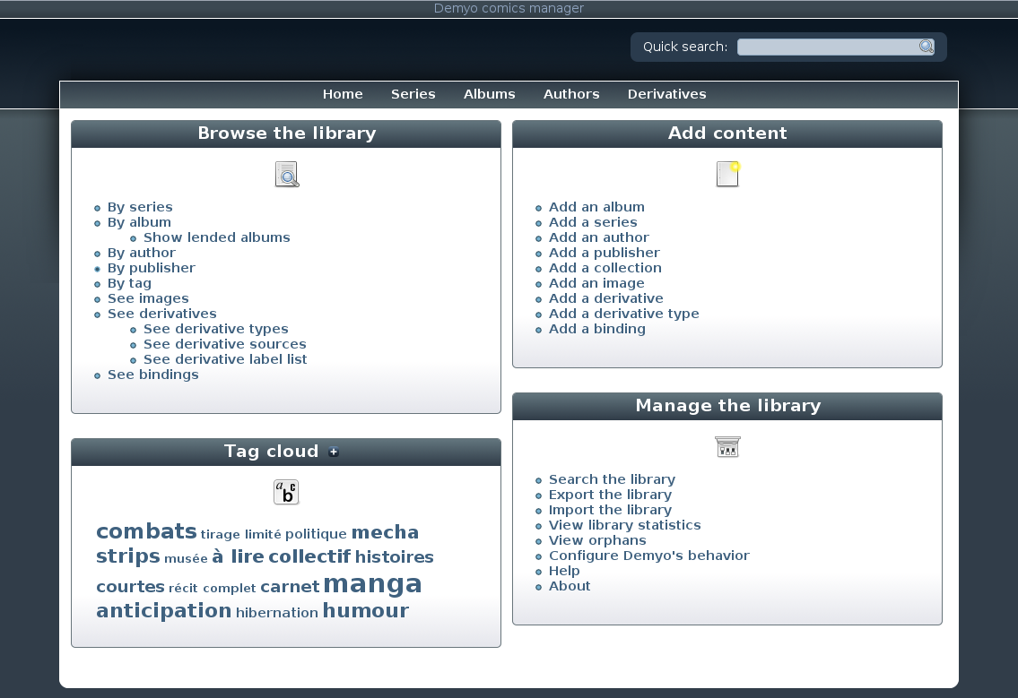Click the magnifier icon in Quick search

(926, 47)
